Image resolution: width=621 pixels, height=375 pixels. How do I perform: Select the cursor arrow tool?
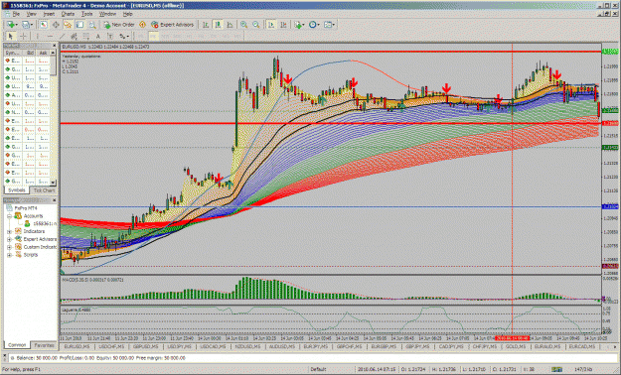coord(11,36)
